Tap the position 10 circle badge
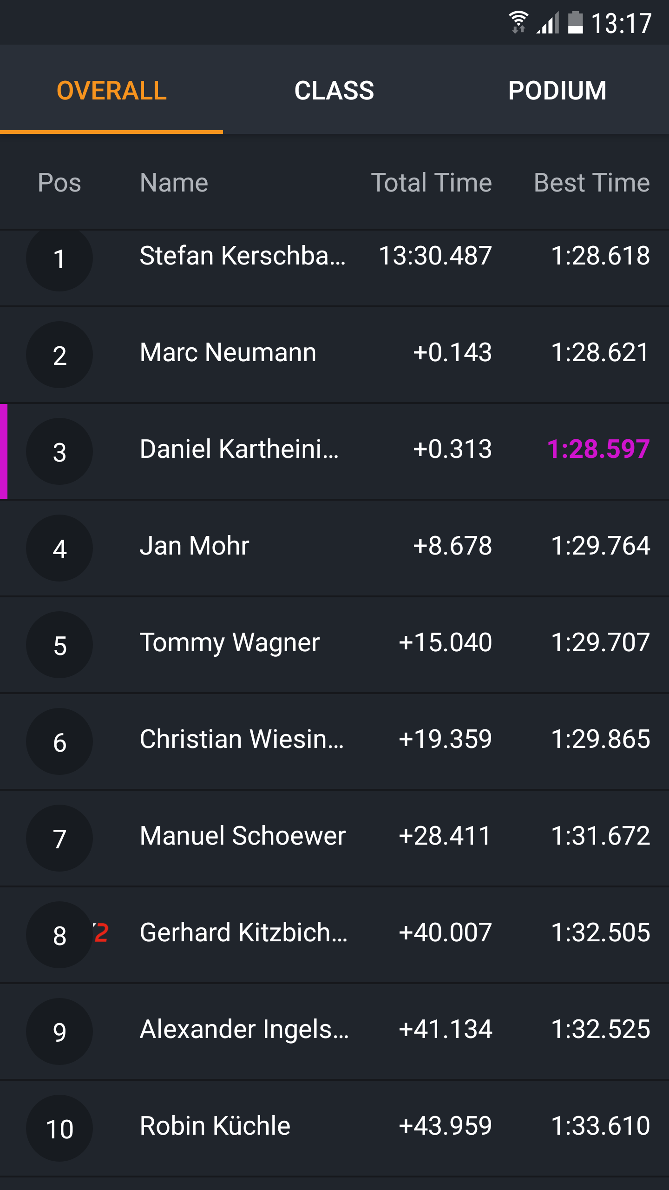This screenshot has width=669, height=1190. pos(59,1129)
